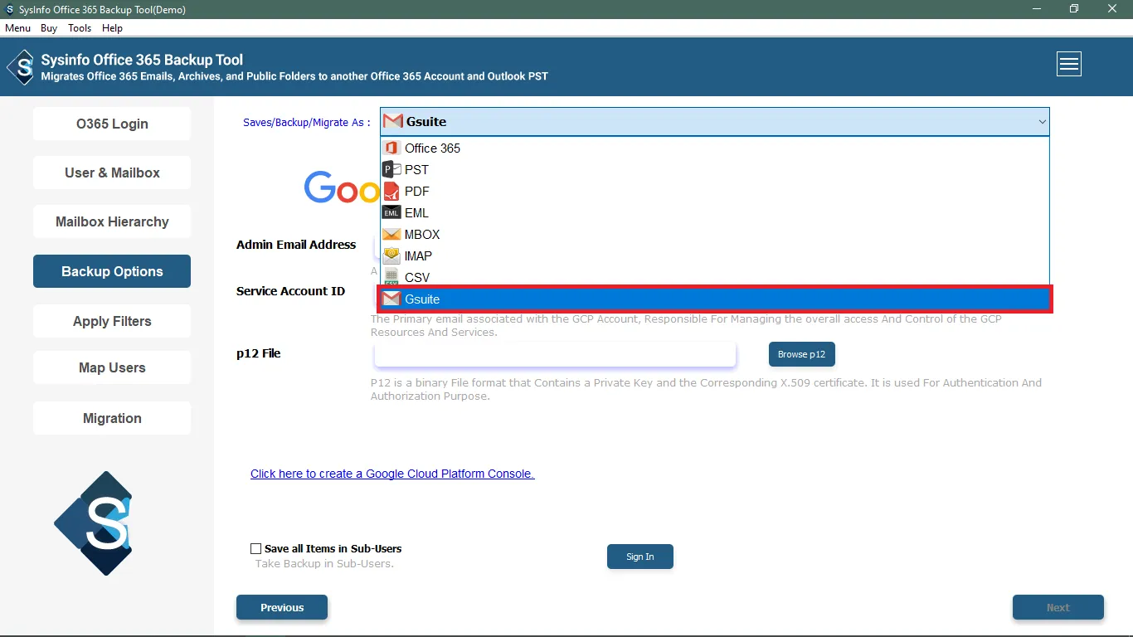Go to the O365 Login step
This screenshot has height=637, width=1133.
coord(112,124)
